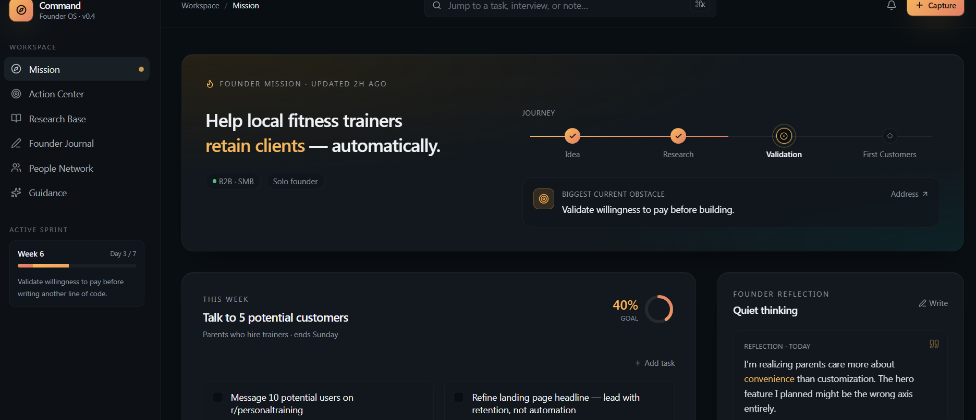Screen dimensions: 976x420
Task: Click the highlighted word convenience
Action: [769, 379]
